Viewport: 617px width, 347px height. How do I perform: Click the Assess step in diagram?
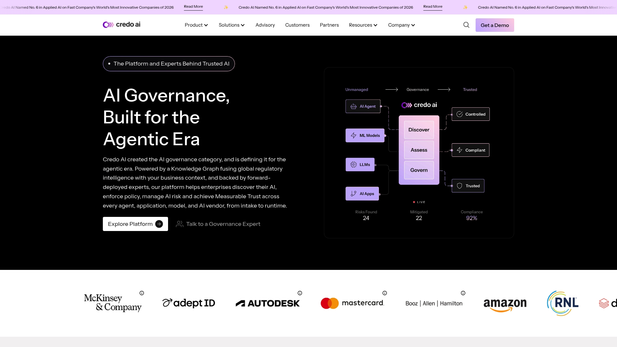click(419, 150)
